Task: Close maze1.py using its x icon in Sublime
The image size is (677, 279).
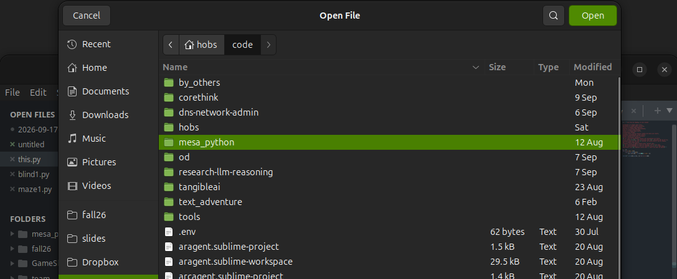Action: [12, 189]
